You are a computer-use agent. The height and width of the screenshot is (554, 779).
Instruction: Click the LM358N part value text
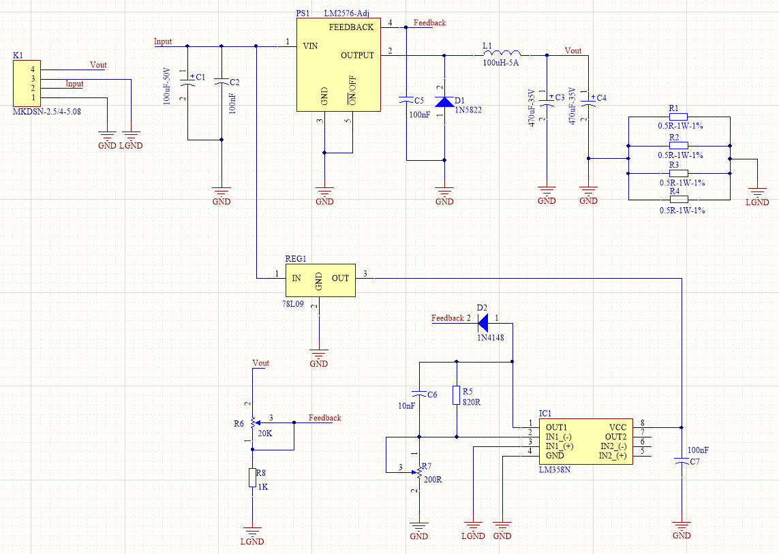(555, 470)
